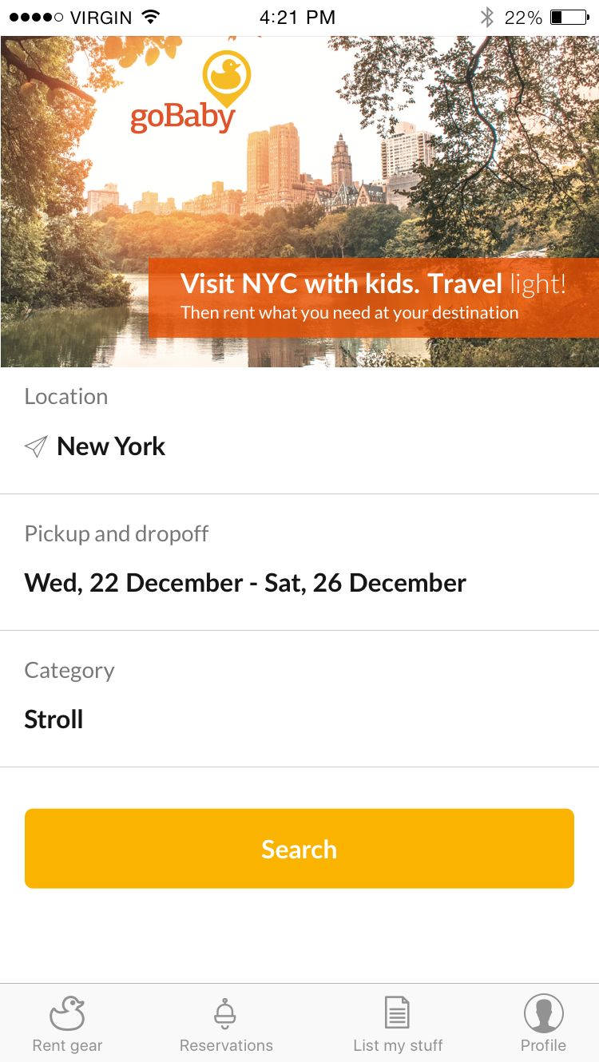Open the Stroll category selector
Image resolution: width=599 pixels, height=1062 pixels.
click(54, 719)
